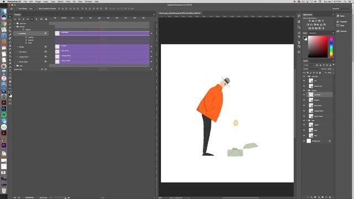Toggle visibility of Lid layer
Screen dimensions: 354x199
pyautogui.click(x=304, y=81)
